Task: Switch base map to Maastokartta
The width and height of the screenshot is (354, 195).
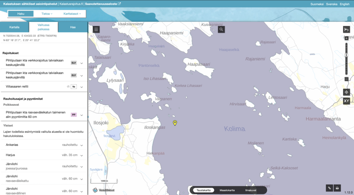Action: [x=227, y=190]
